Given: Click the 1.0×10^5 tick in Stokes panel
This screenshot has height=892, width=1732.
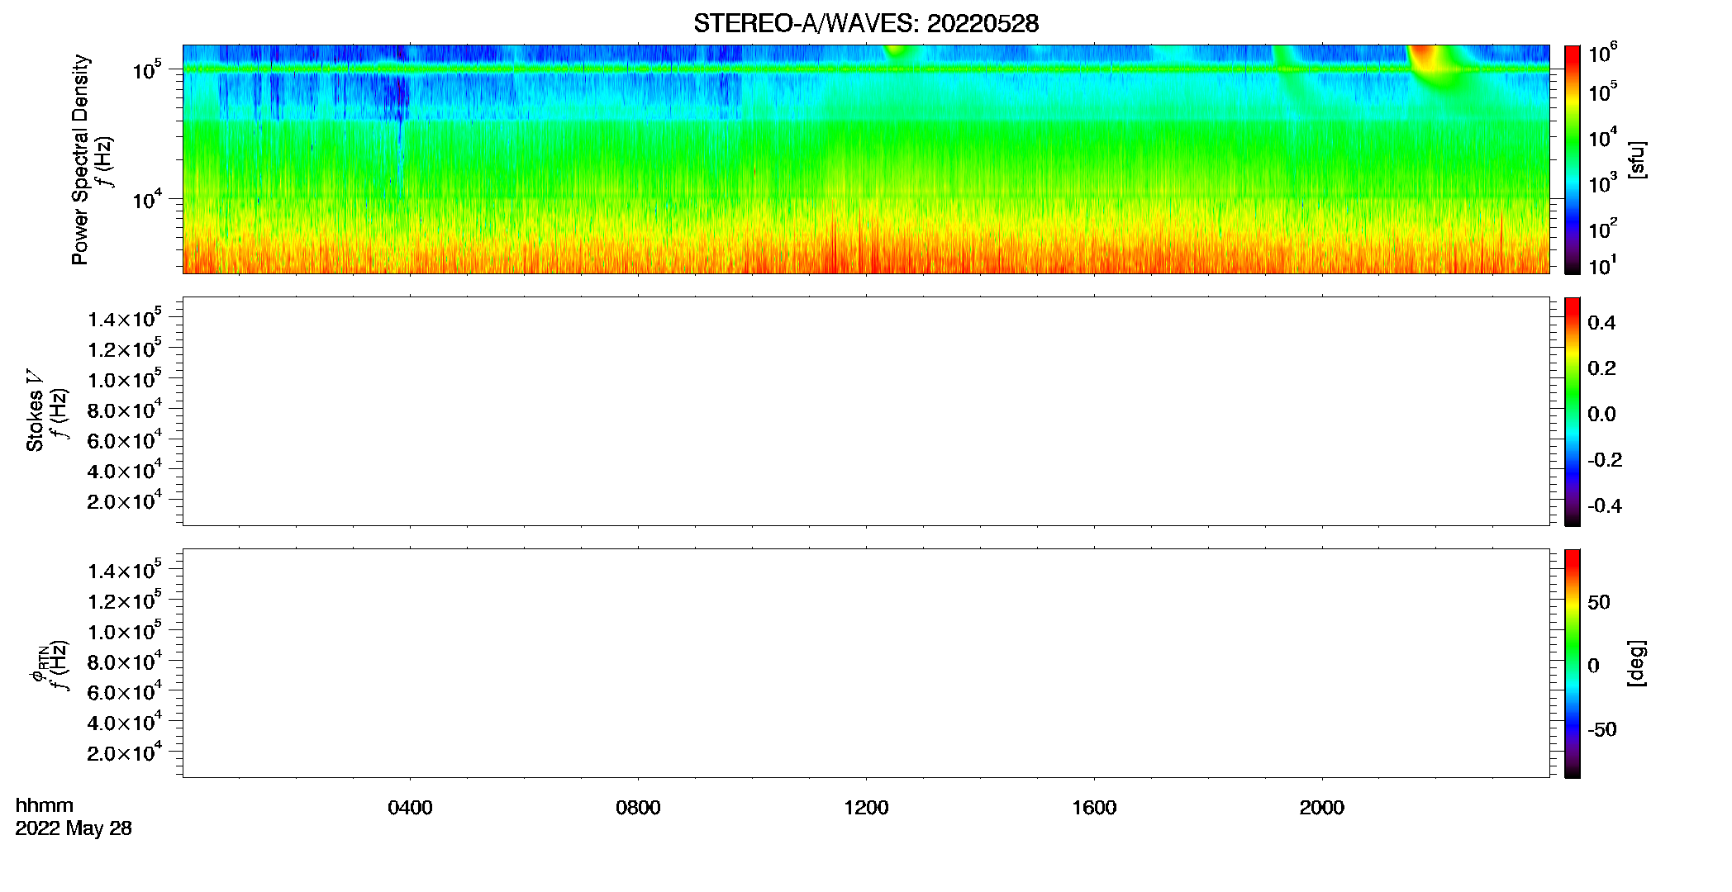Looking at the screenshot, I should (x=125, y=379).
